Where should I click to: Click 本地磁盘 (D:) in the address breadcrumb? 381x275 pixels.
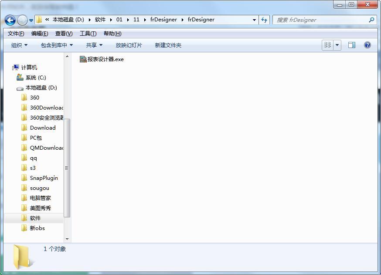click(x=68, y=20)
